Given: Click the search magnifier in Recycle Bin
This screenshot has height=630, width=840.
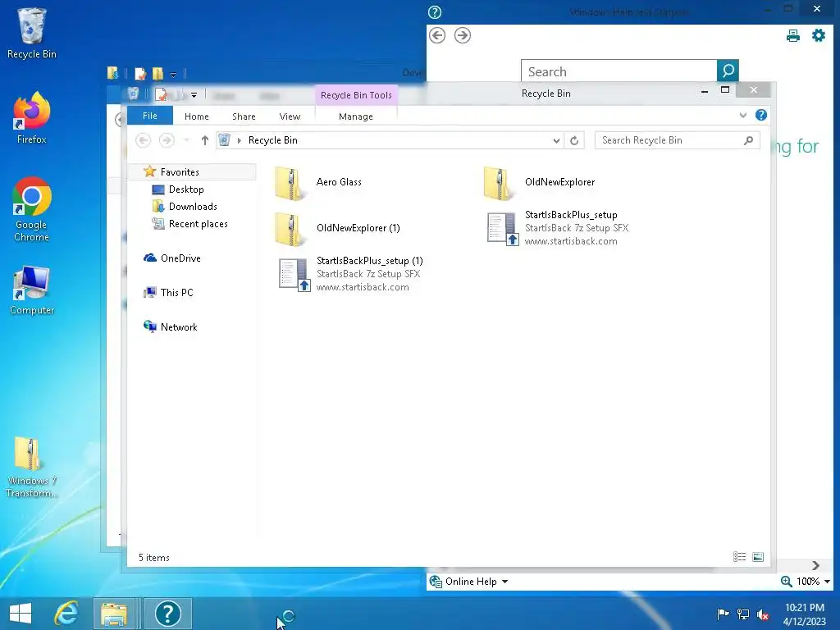Looking at the screenshot, I should tap(749, 140).
